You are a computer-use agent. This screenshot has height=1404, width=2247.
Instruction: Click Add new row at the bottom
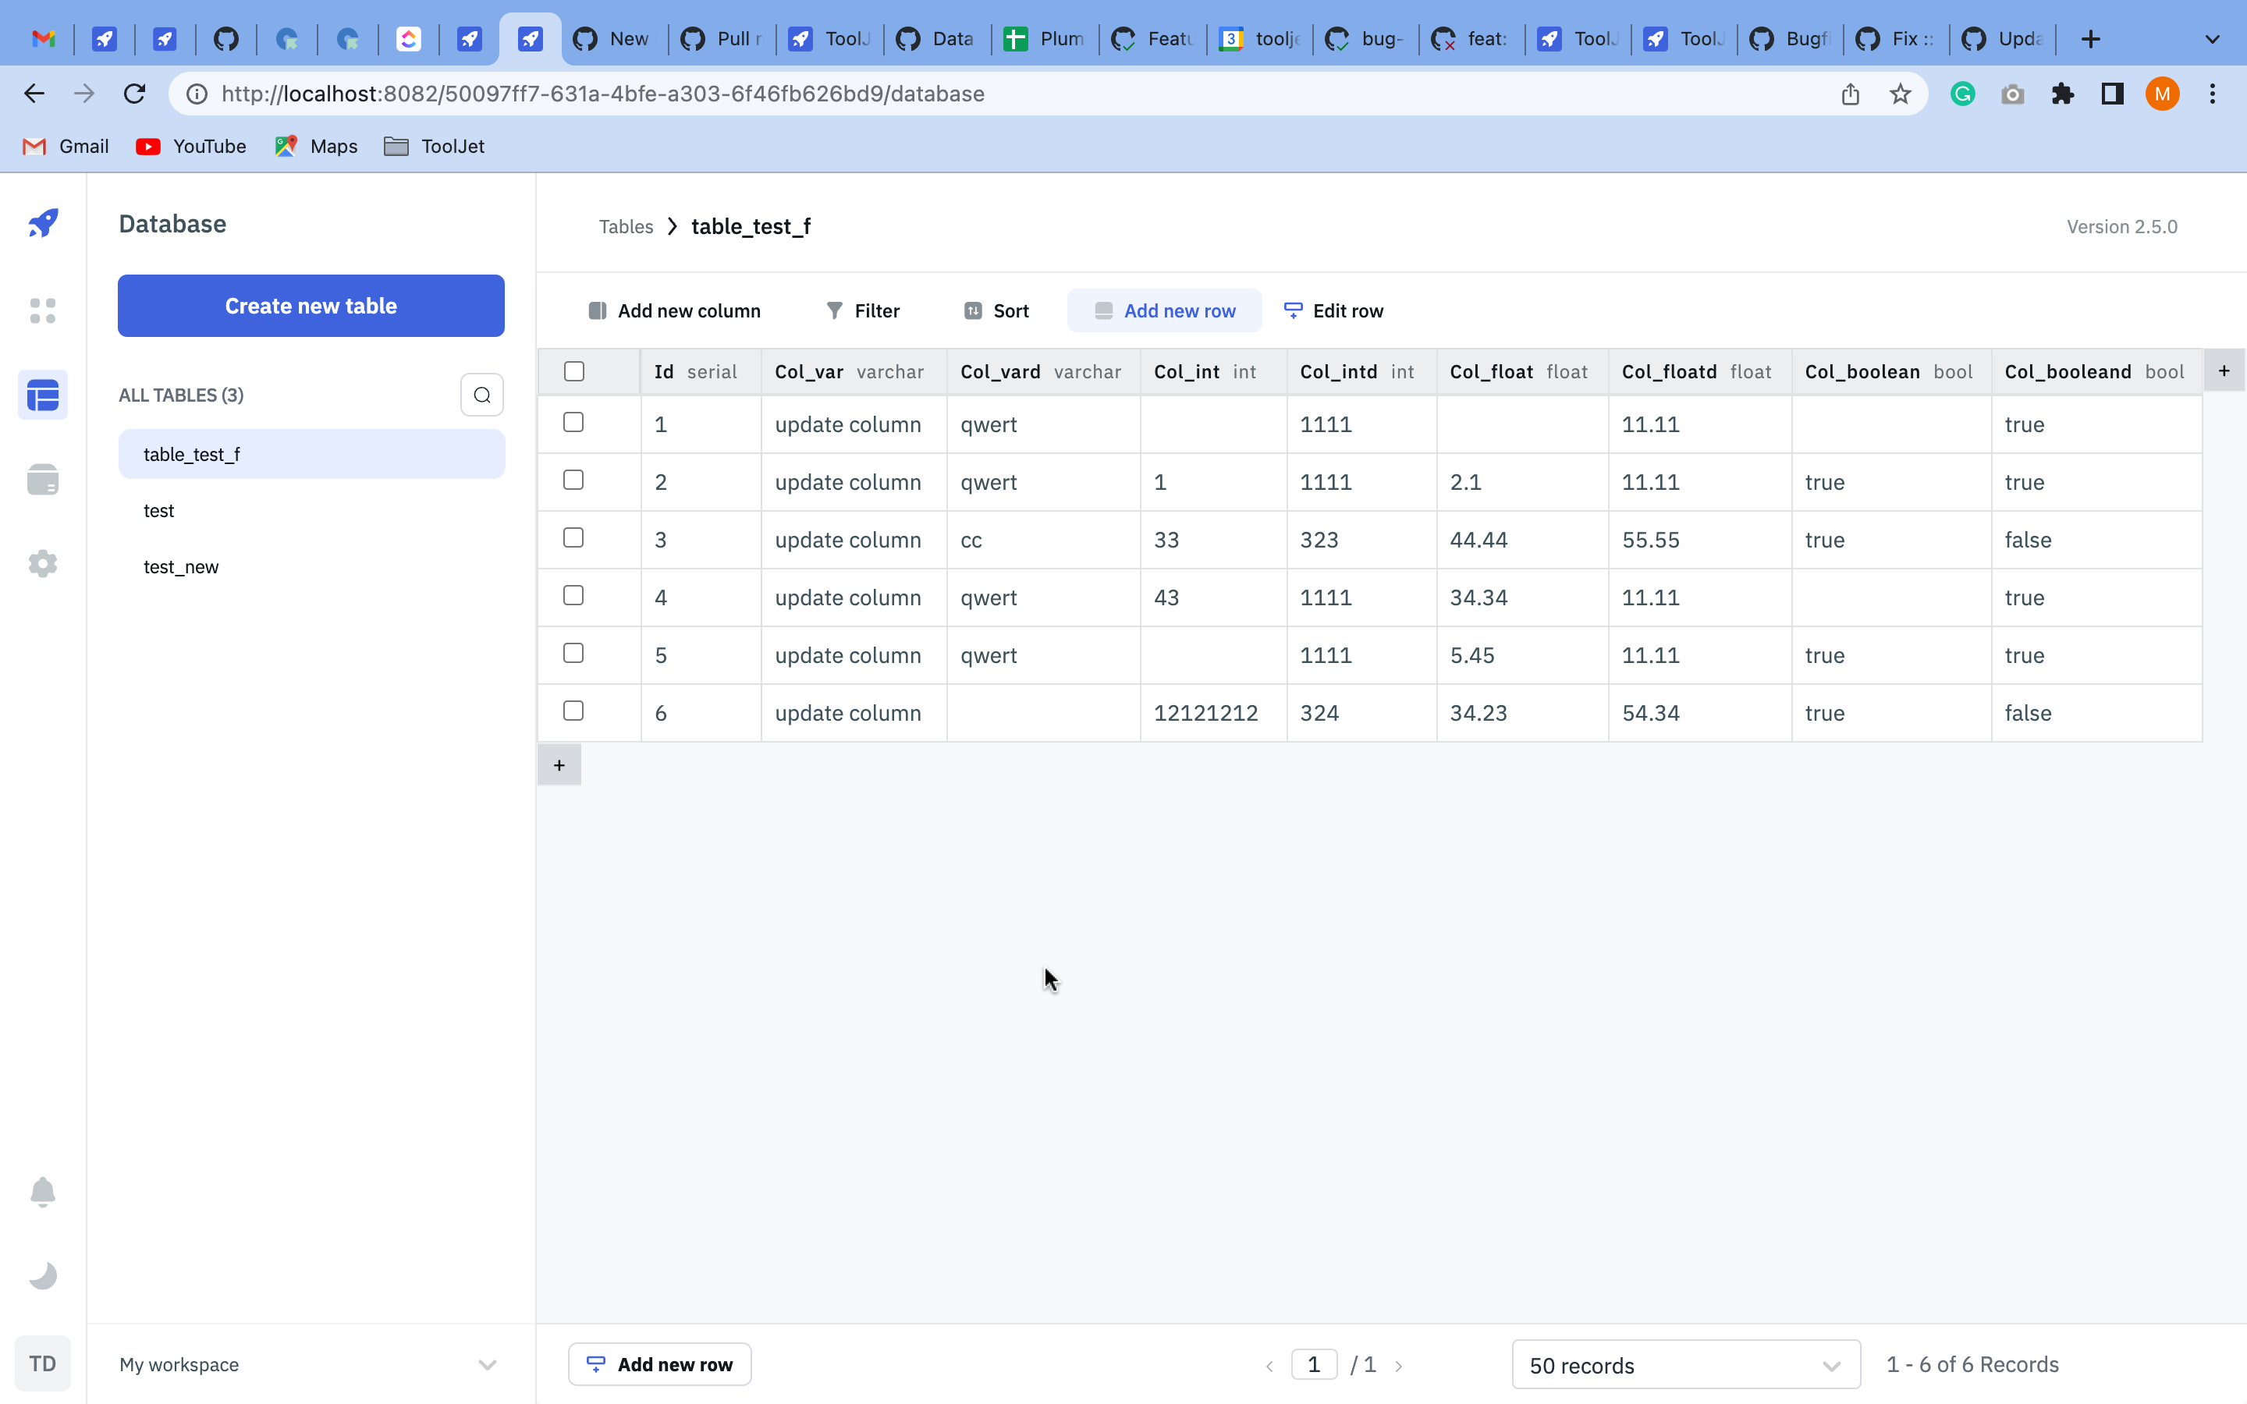click(x=659, y=1363)
